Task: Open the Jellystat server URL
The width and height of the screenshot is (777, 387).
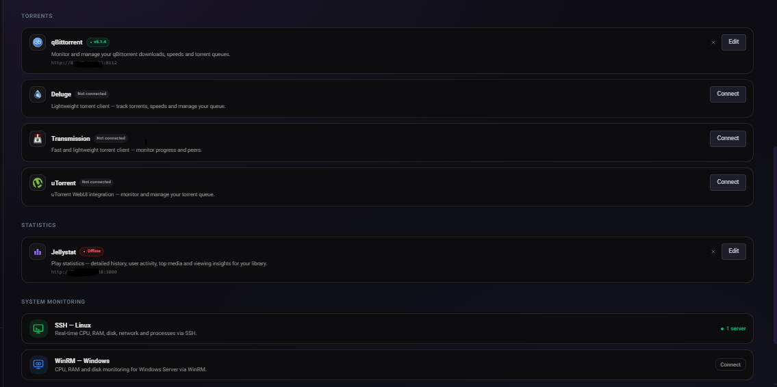Action: pyautogui.click(x=84, y=272)
